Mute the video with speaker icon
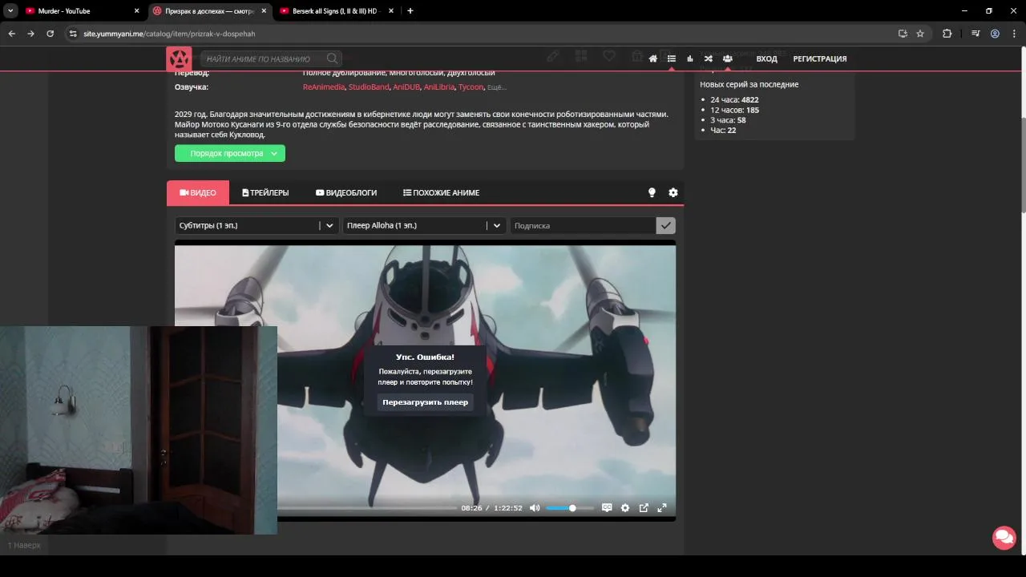1026x577 pixels. tap(535, 508)
